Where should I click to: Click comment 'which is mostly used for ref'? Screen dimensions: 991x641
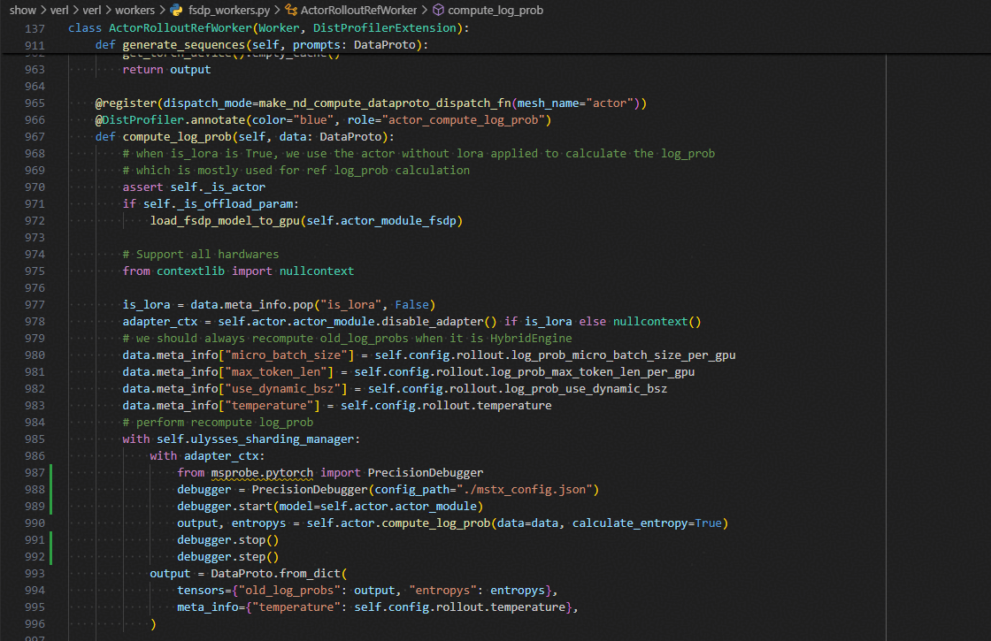click(x=296, y=171)
